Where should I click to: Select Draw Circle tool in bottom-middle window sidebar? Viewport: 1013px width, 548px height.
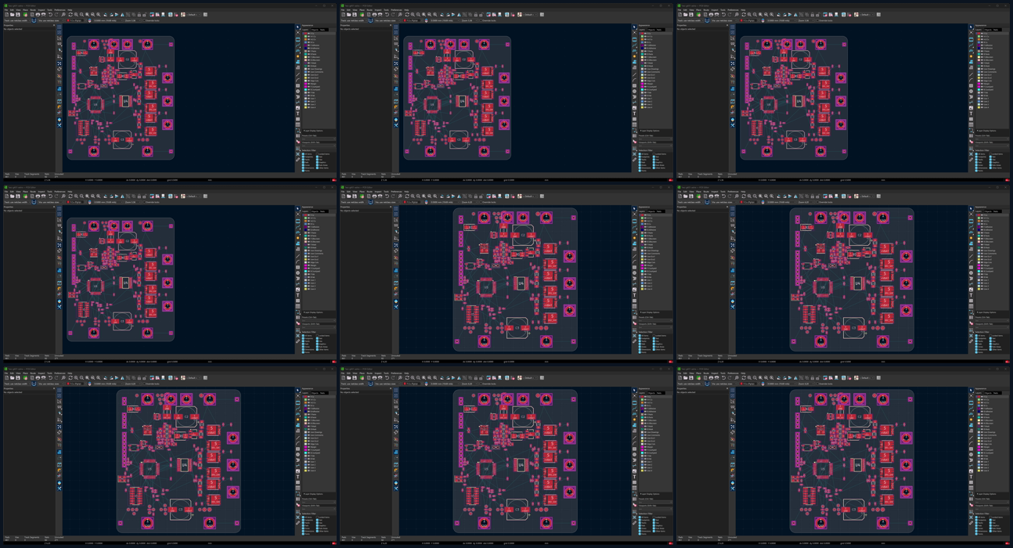click(x=634, y=454)
